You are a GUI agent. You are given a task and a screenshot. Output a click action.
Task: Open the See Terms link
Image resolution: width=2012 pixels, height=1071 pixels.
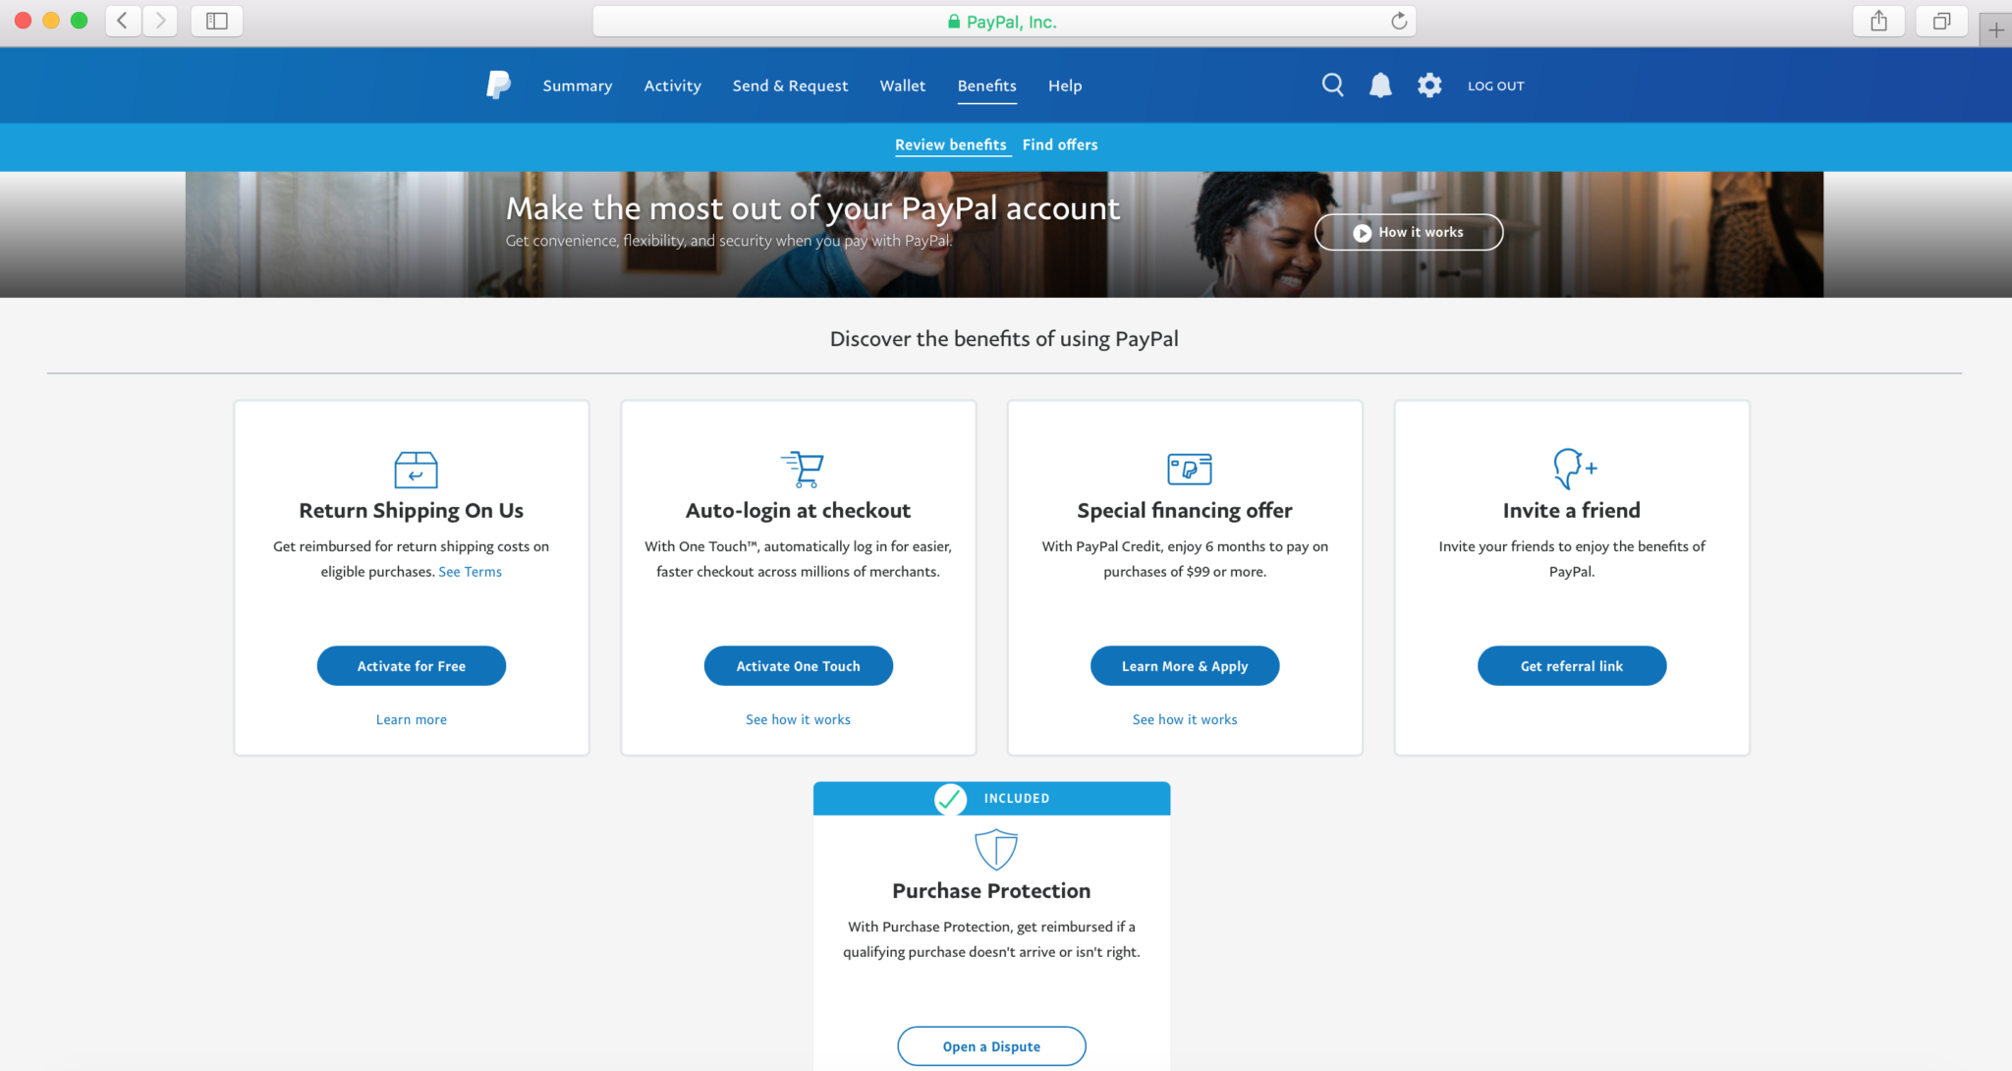coord(470,572)
